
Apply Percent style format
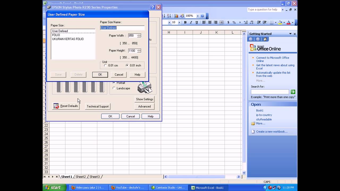pos(234,23)
